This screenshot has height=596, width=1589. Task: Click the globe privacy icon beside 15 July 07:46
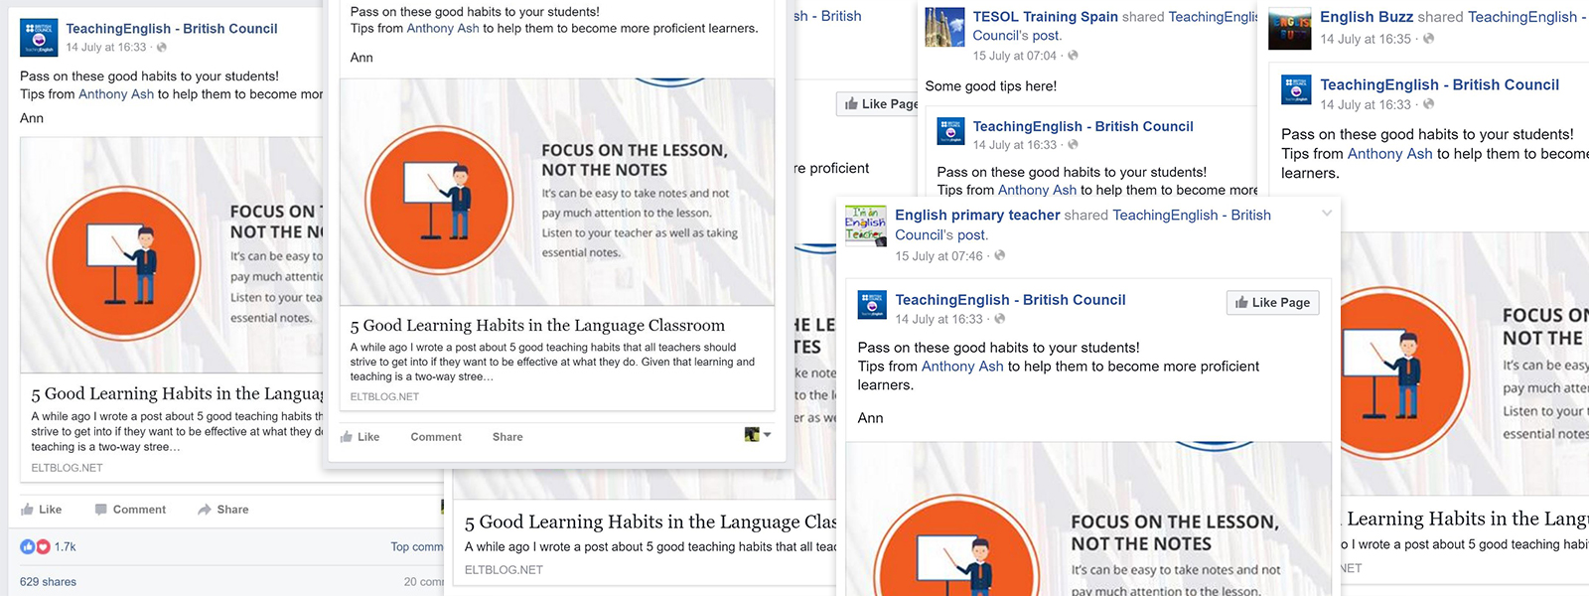pyautogui.click(x=1000, y=256)
